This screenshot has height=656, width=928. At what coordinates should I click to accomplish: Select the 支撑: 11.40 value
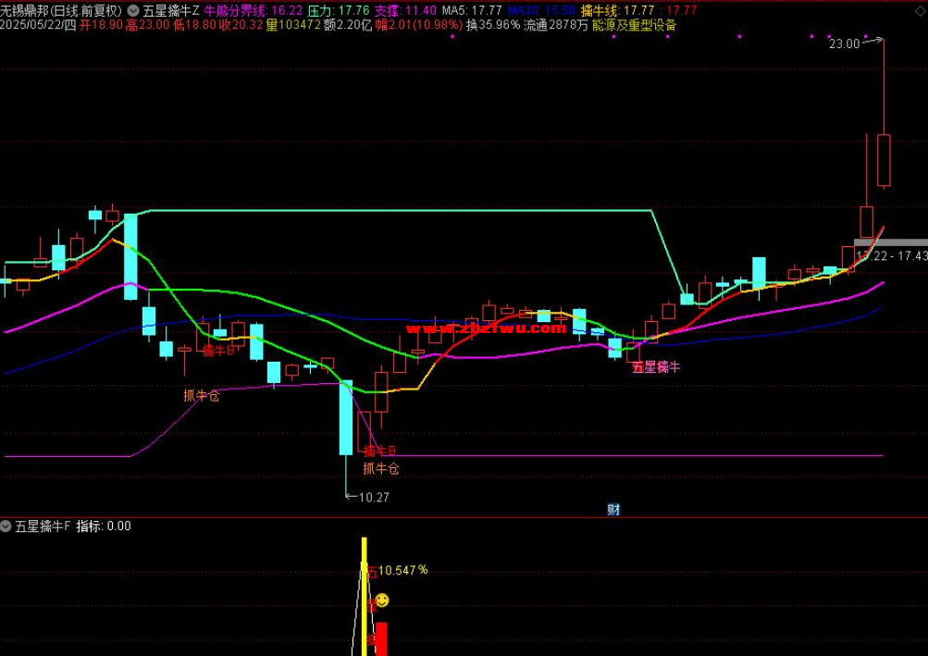tap(406, 11)
